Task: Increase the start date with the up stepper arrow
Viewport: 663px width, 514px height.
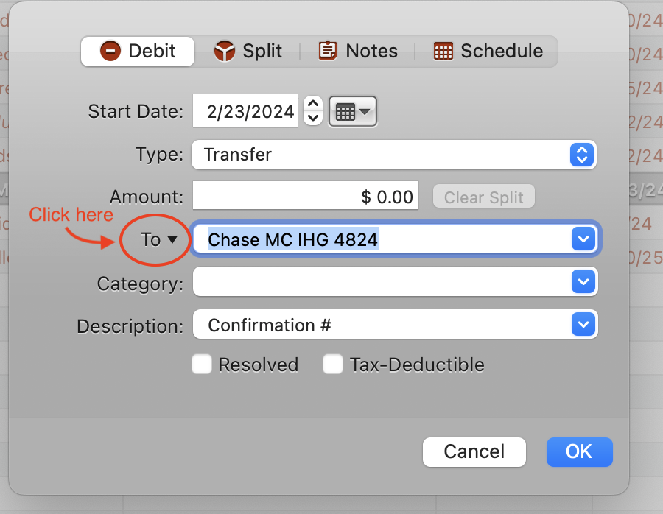Action: 313,104
